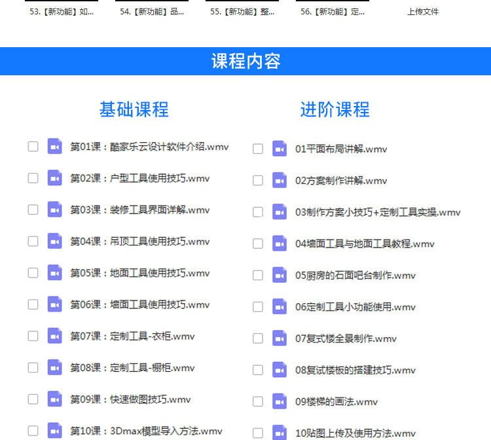Toggle checkbox for 04墙面工具与地面工具教程.wmv
This screenshot has height=440, width=491.
(x=258, y=244)
